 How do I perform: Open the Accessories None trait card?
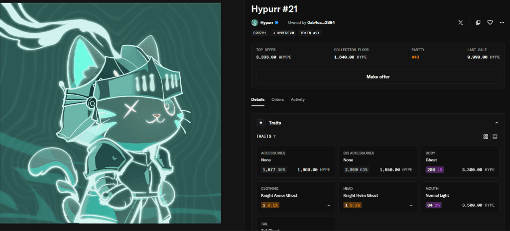click(x=296, y=161)
